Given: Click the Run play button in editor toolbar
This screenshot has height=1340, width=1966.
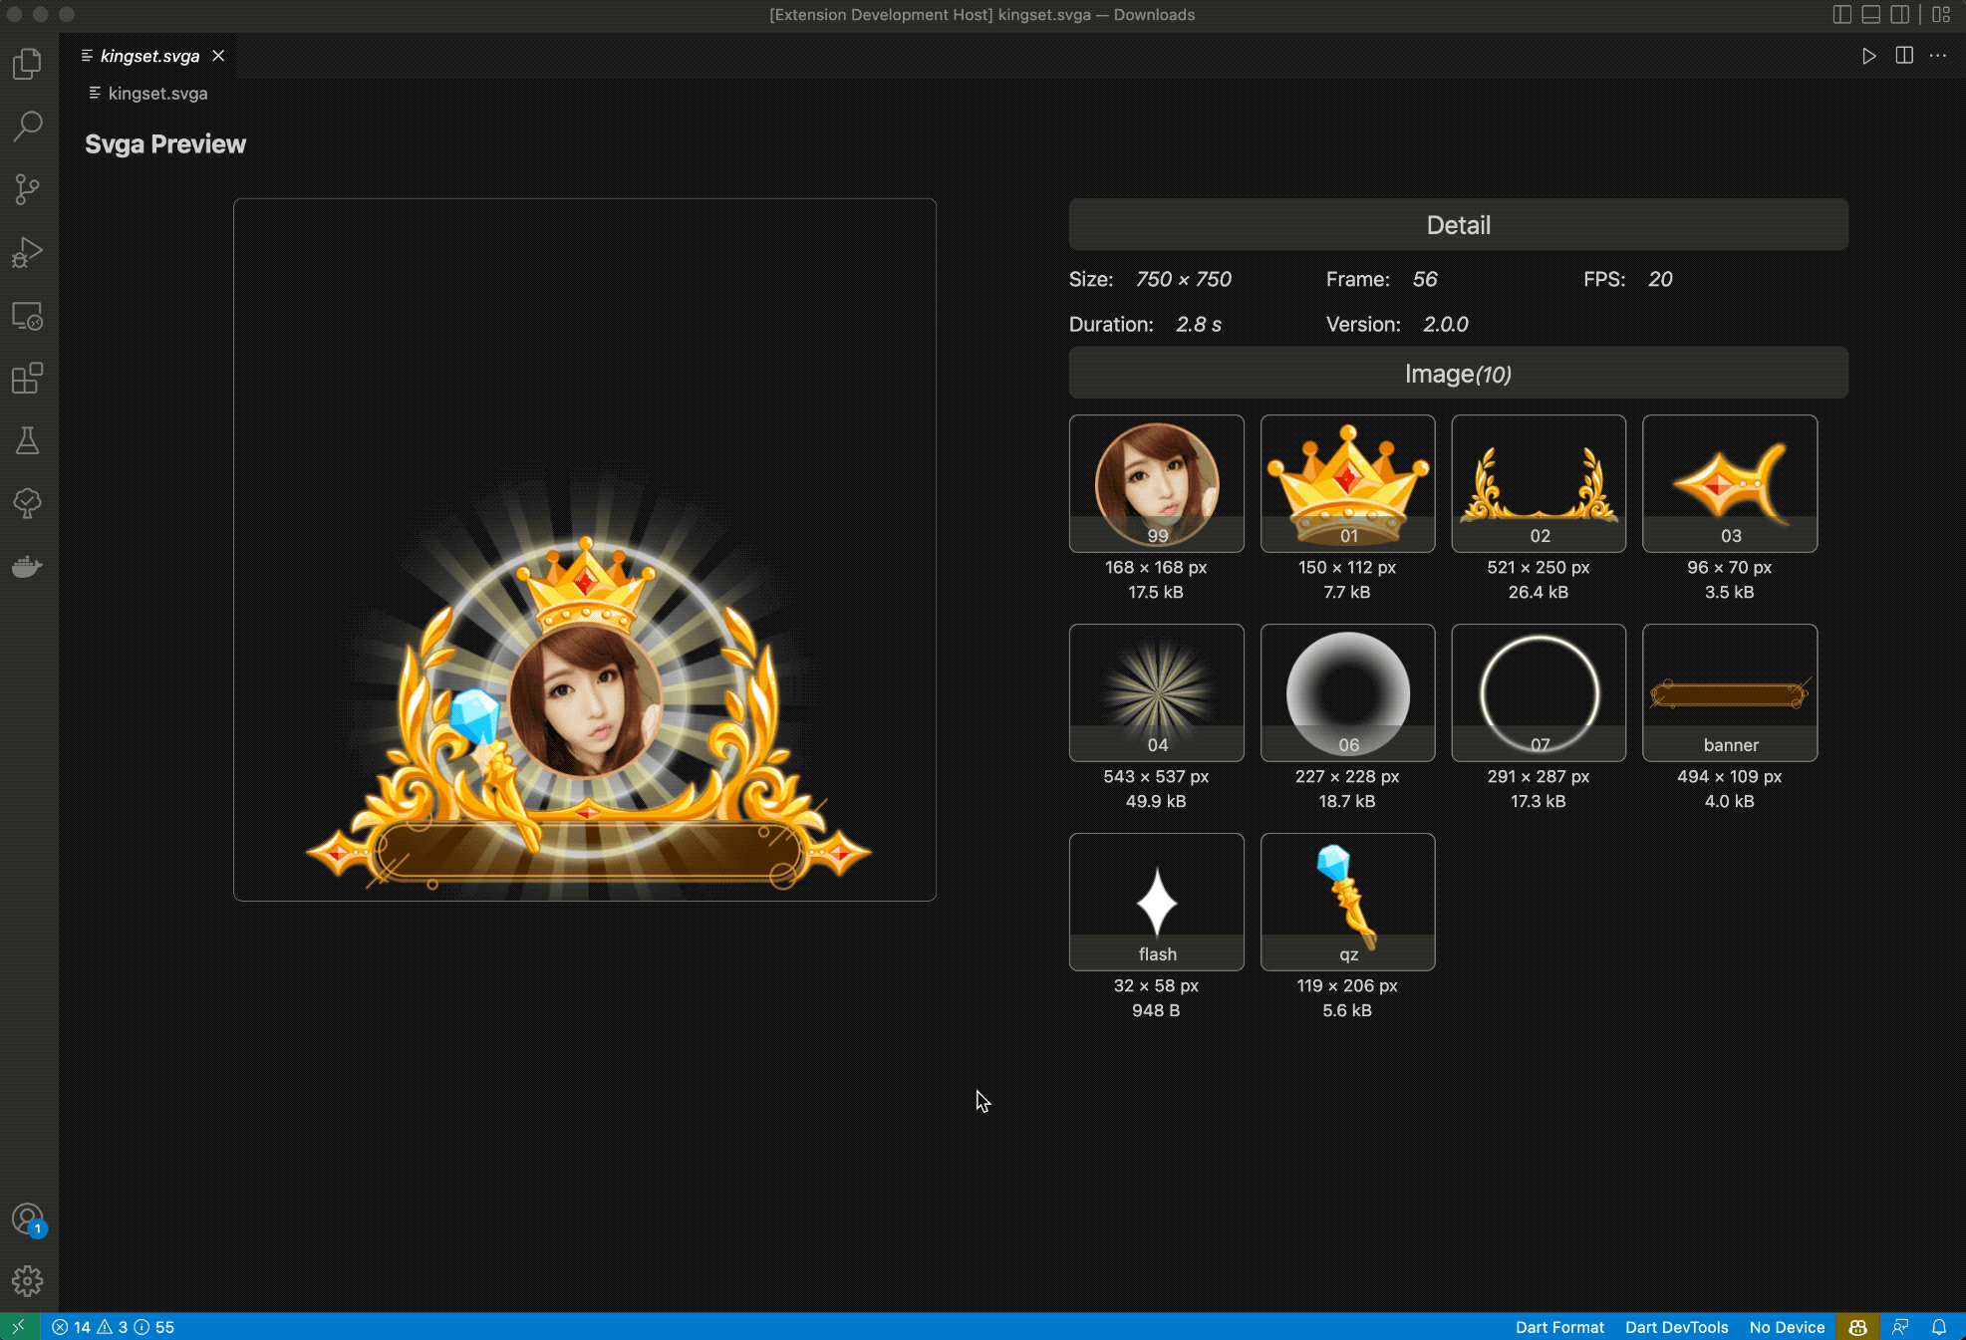Looking at the screenshot, I should pyautogui.click(x=1869, y=56).
